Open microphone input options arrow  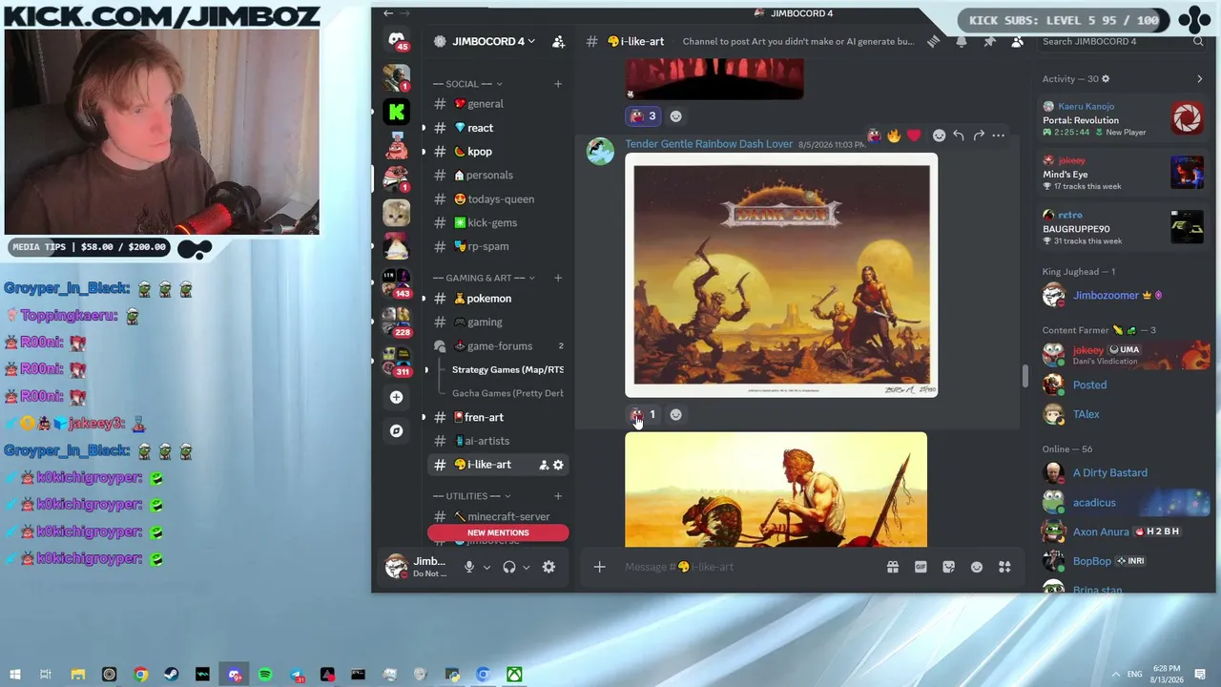pos(486,567)
